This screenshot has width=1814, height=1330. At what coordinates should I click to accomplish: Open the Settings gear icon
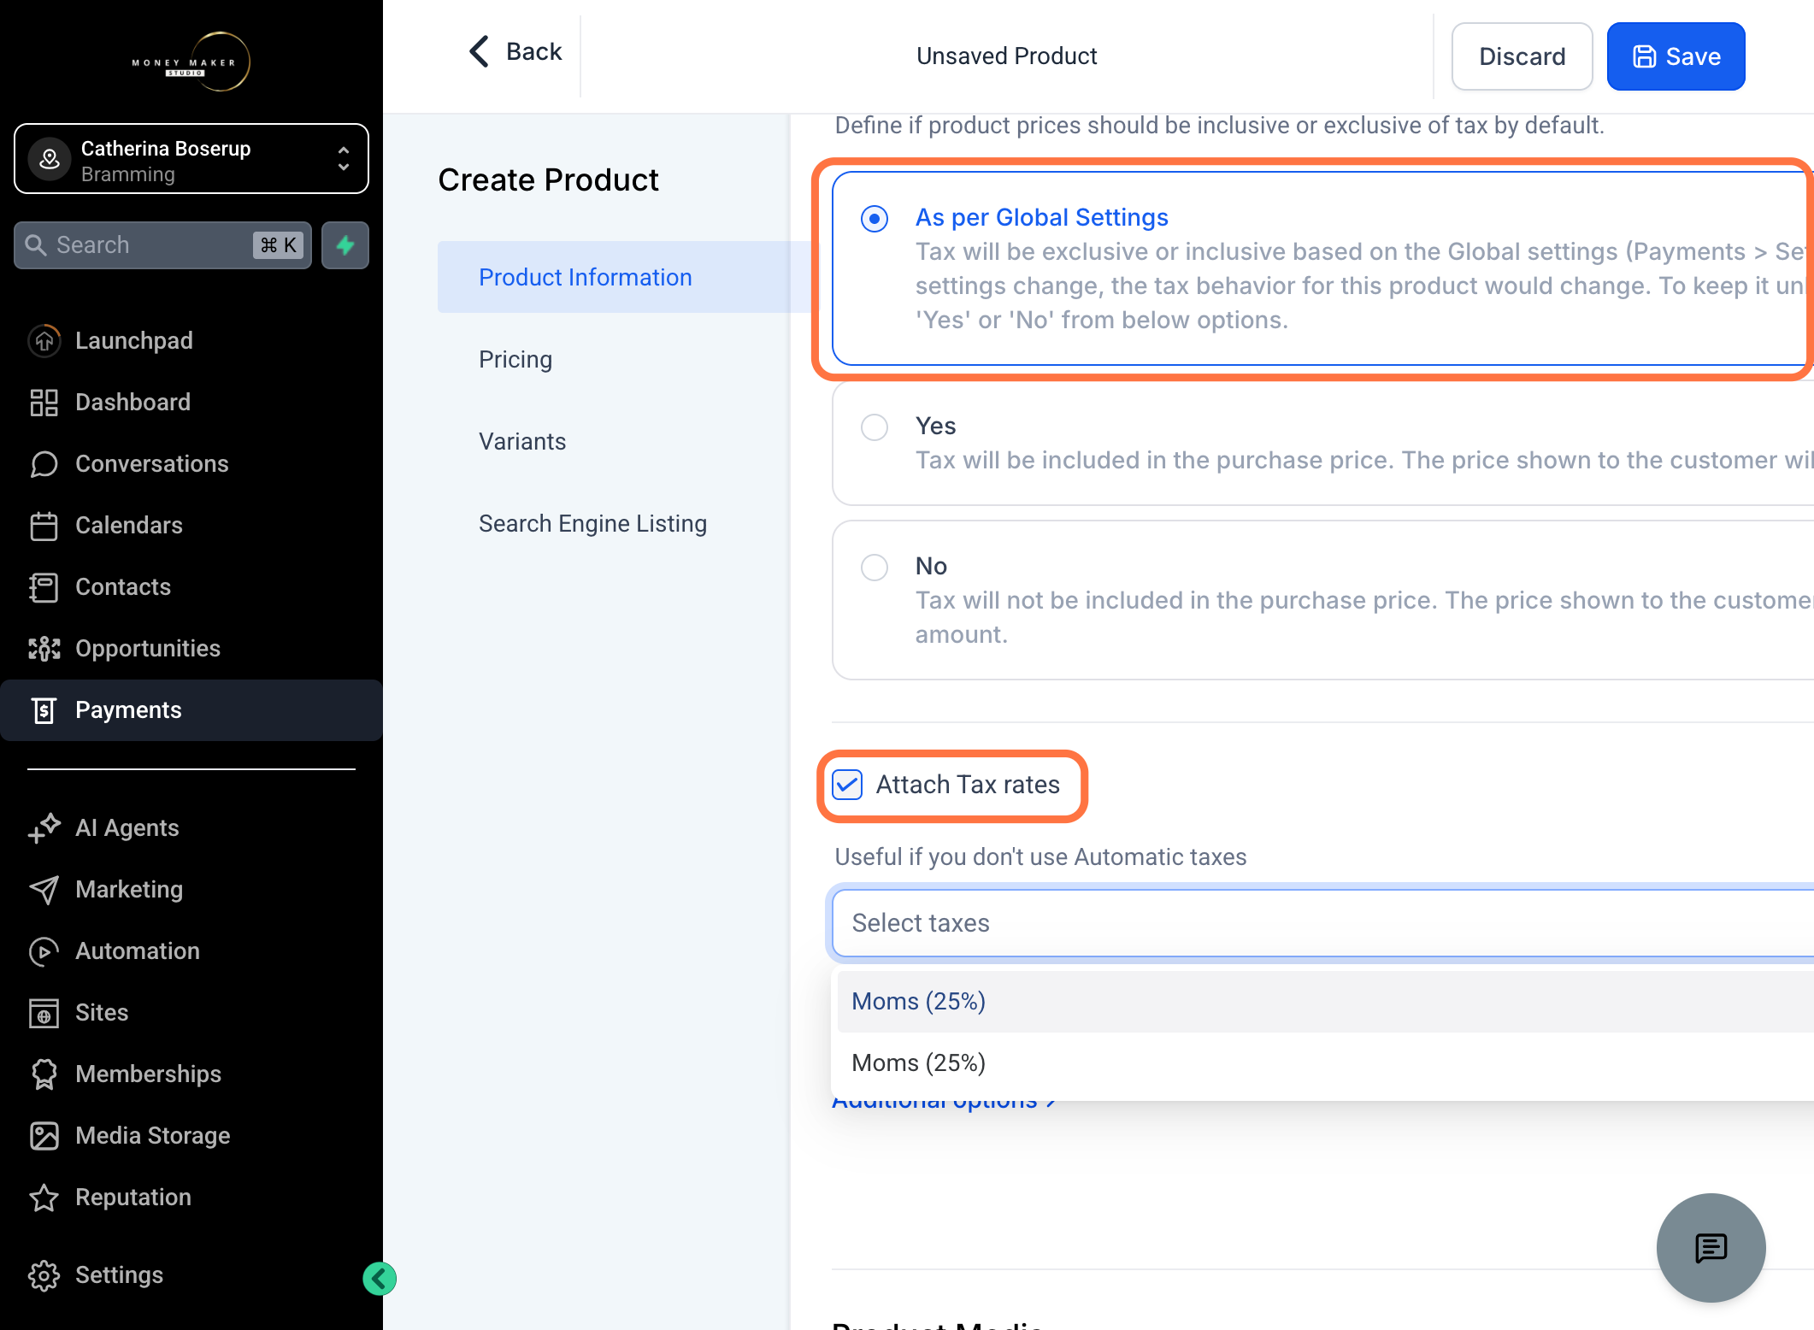(x=44, y=1274)
